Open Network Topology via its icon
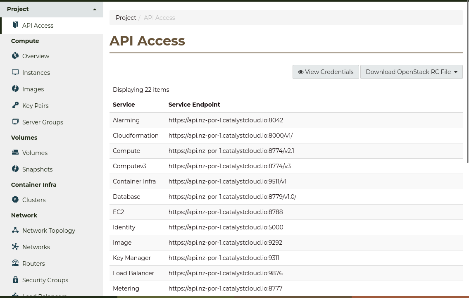This screenshot has width=469, height=298. pos(15,230)
